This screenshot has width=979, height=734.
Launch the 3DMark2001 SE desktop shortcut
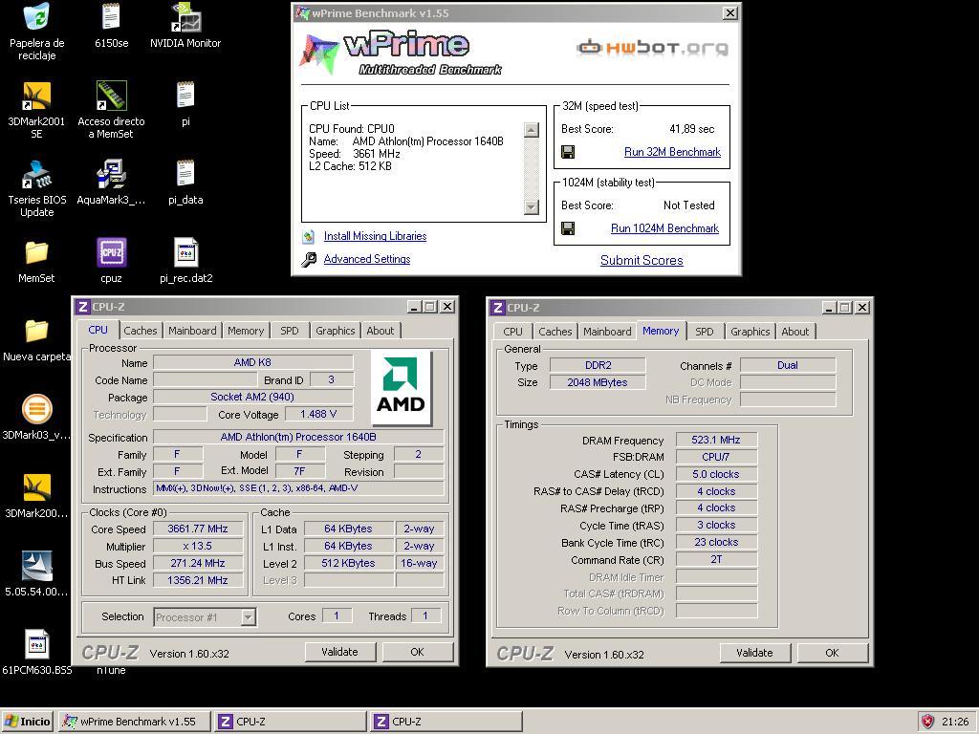coord(37,97)
